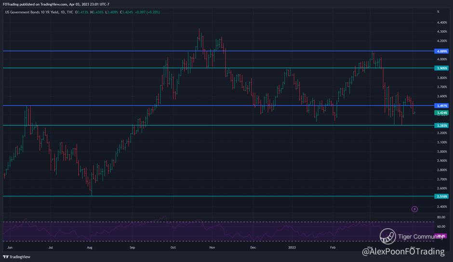Click the Dec label on time axis
The height and width of the screenshot is (262, 453).
[253, 248]
